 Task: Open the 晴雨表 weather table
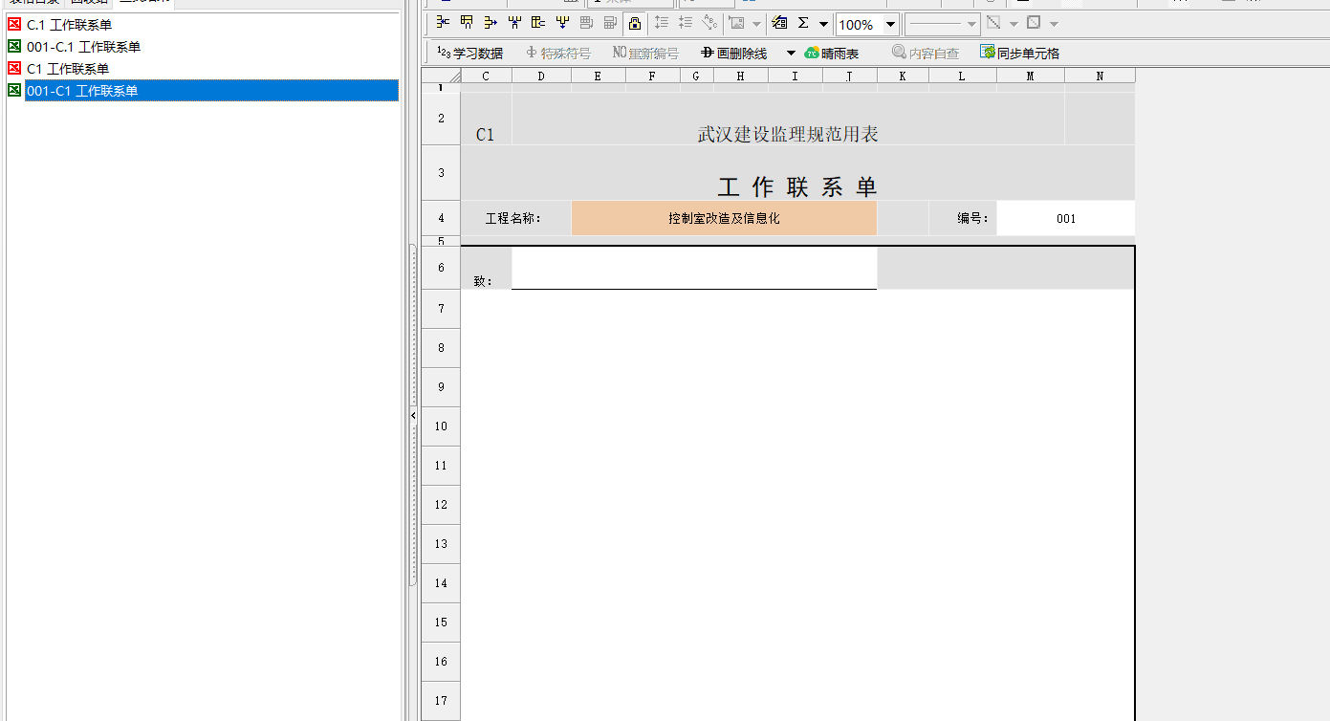click(832, 54)
